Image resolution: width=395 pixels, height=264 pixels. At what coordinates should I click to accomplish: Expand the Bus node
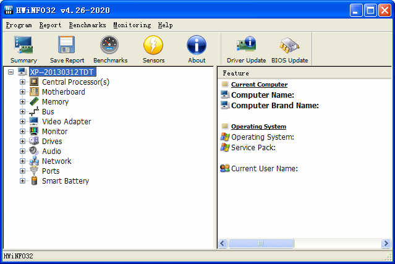[x=22, y=111]
